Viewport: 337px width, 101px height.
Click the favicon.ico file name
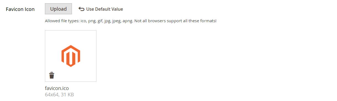coord(57,88)
